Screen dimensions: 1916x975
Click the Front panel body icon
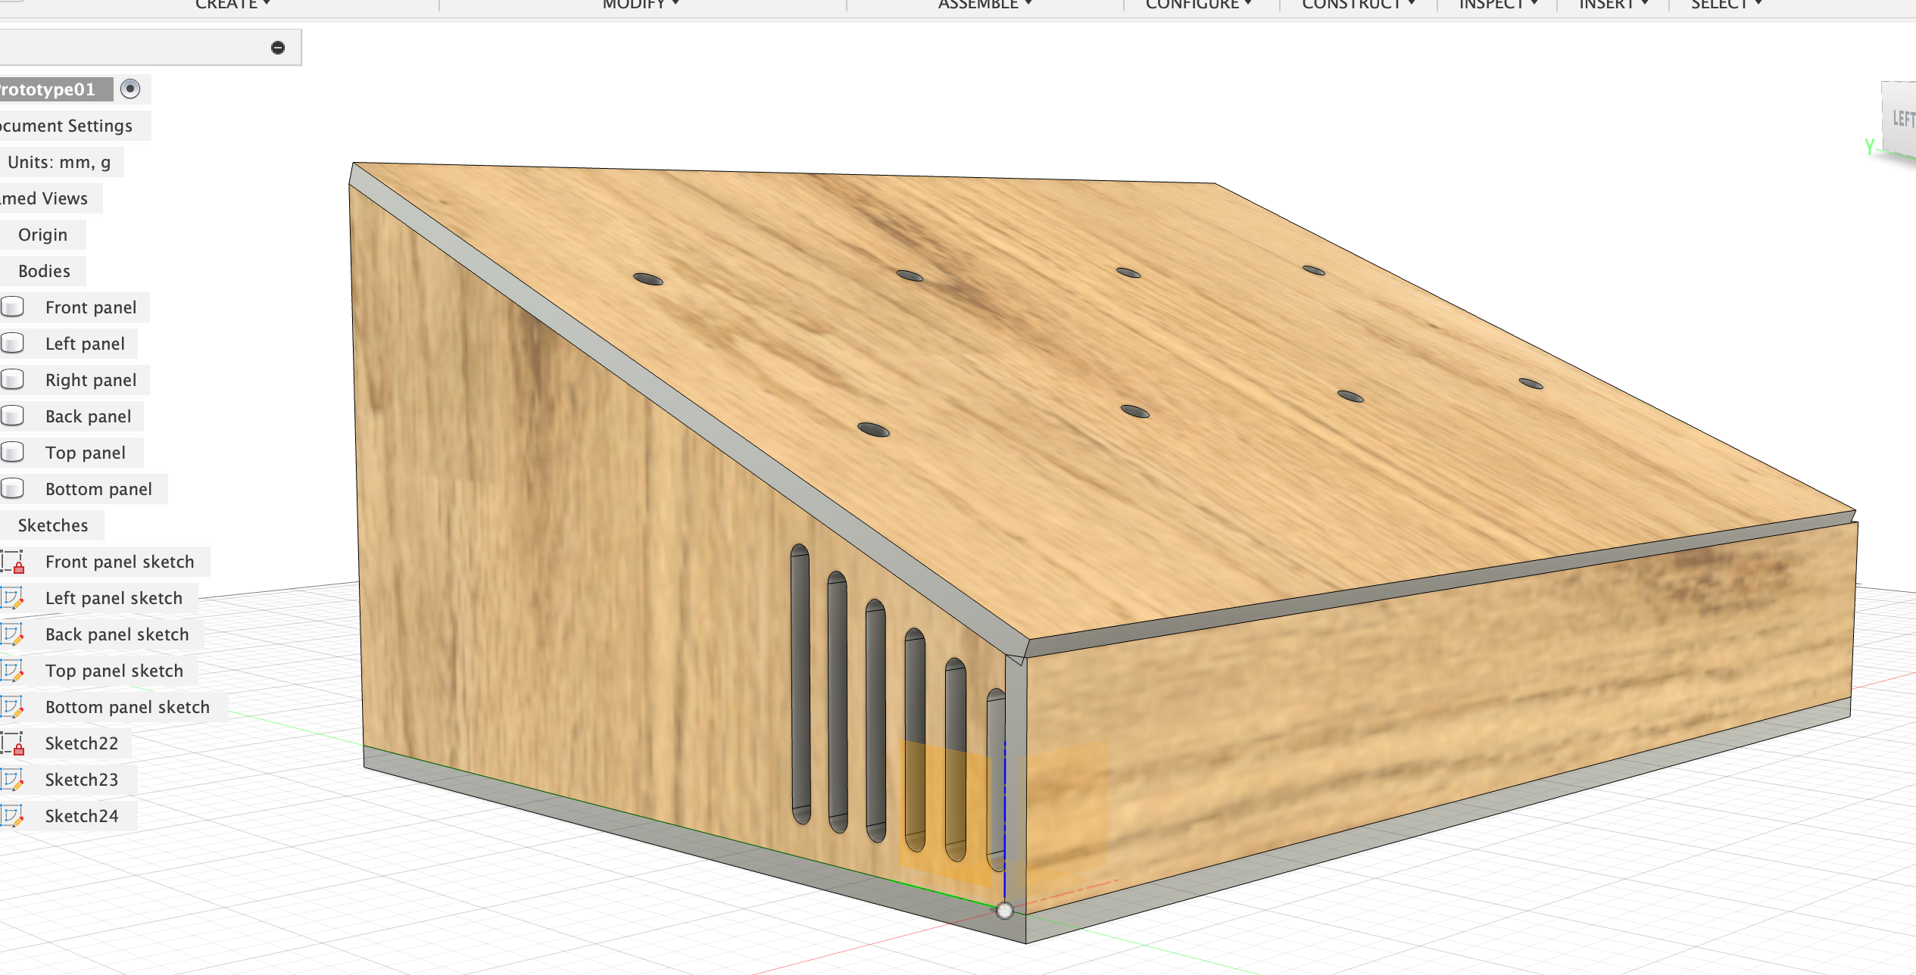[13, 307]
